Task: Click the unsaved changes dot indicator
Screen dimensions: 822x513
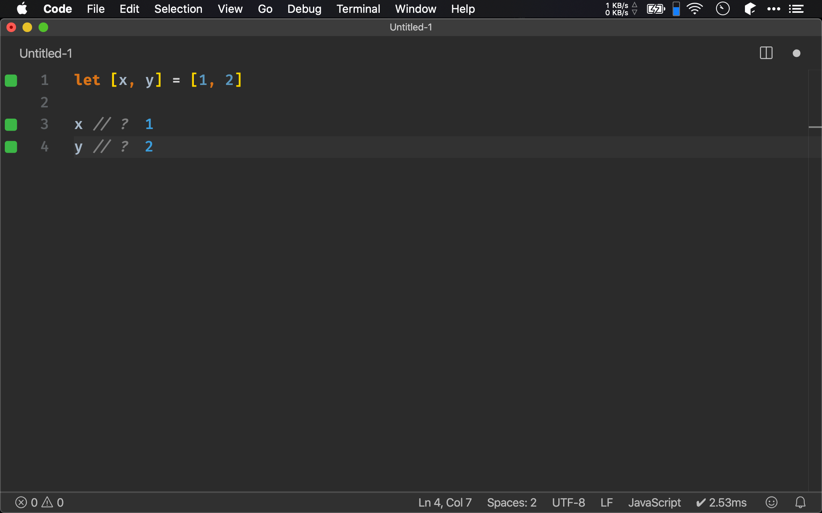Action: click(796, 53)
